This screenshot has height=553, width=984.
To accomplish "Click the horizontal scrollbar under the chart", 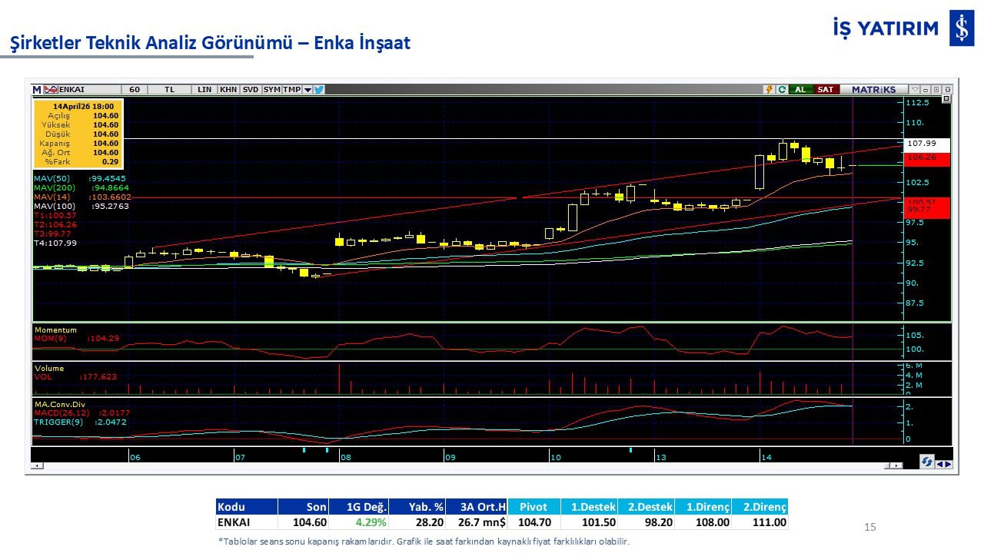I will [461, 465].
